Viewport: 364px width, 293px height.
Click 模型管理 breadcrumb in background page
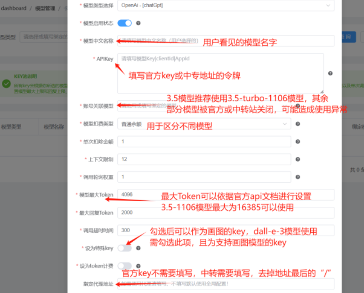[x=45, y=8]
